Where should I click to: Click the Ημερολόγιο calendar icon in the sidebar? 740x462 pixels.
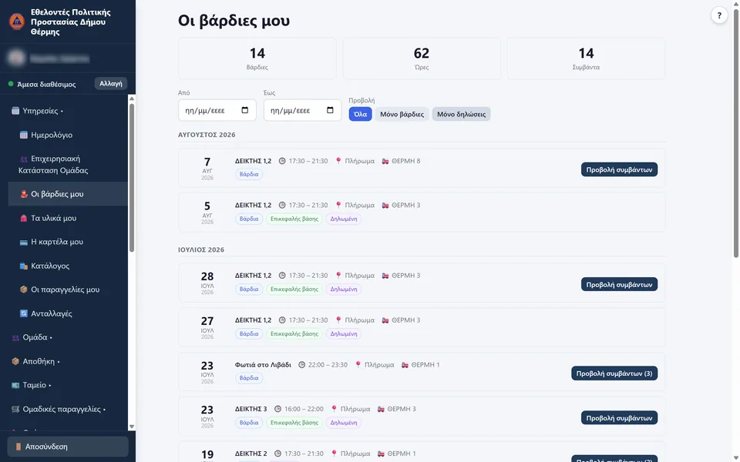(x=24, y=135)
